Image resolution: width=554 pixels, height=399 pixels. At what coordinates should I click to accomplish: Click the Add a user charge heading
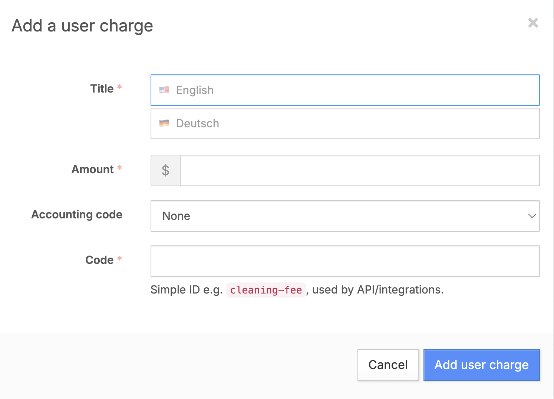(x=82, y=26)
